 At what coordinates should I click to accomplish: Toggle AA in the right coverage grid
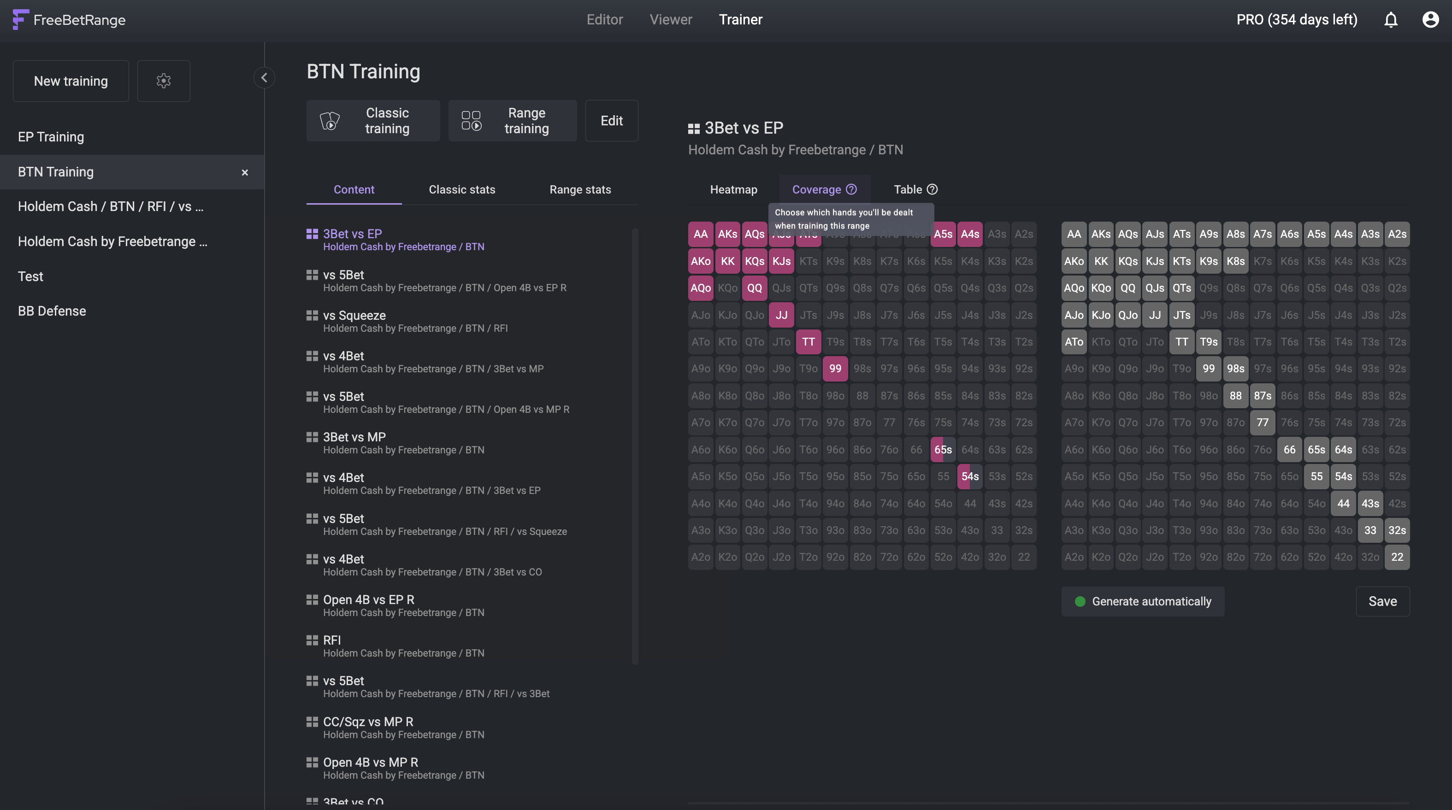point(1074,235)
